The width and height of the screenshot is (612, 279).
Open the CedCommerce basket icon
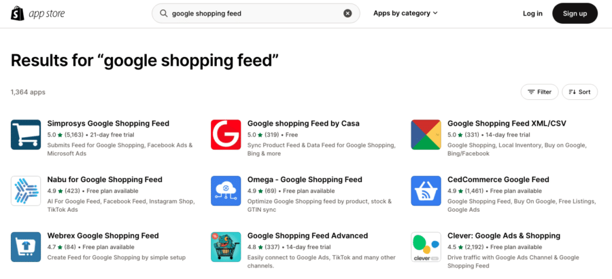(x=426, y=191)
